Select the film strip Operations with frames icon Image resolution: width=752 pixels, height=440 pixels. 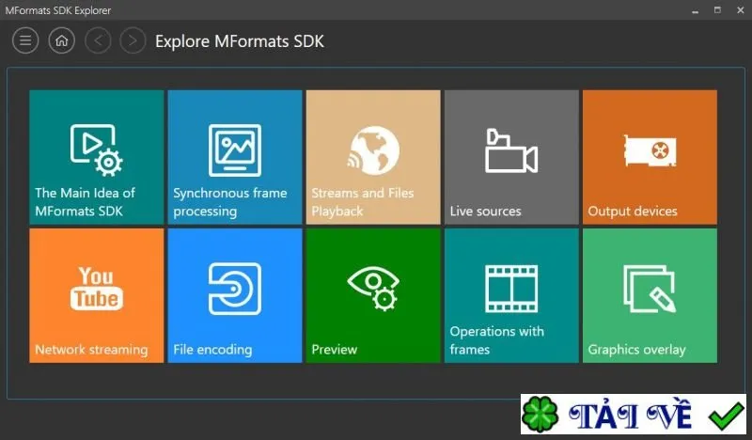pos(511,289)
